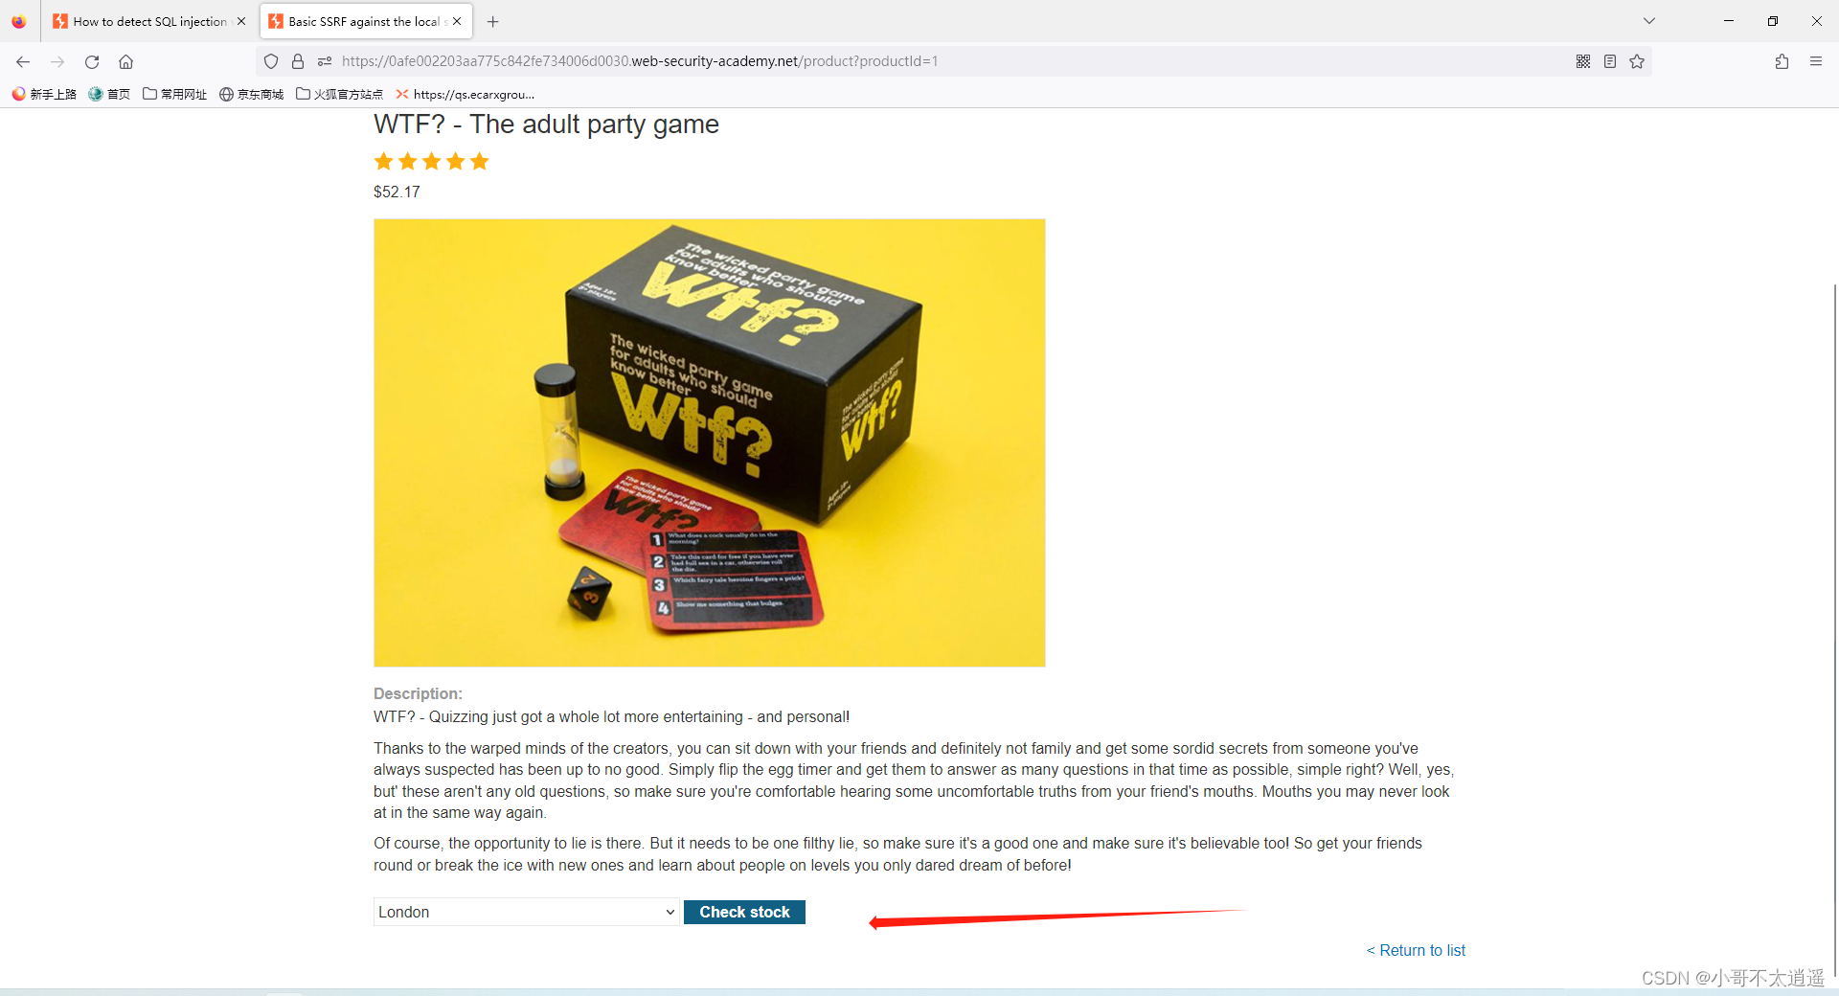The image size is (1839, 996).
Task: Click the product rating stars
Action: [431, 161]
